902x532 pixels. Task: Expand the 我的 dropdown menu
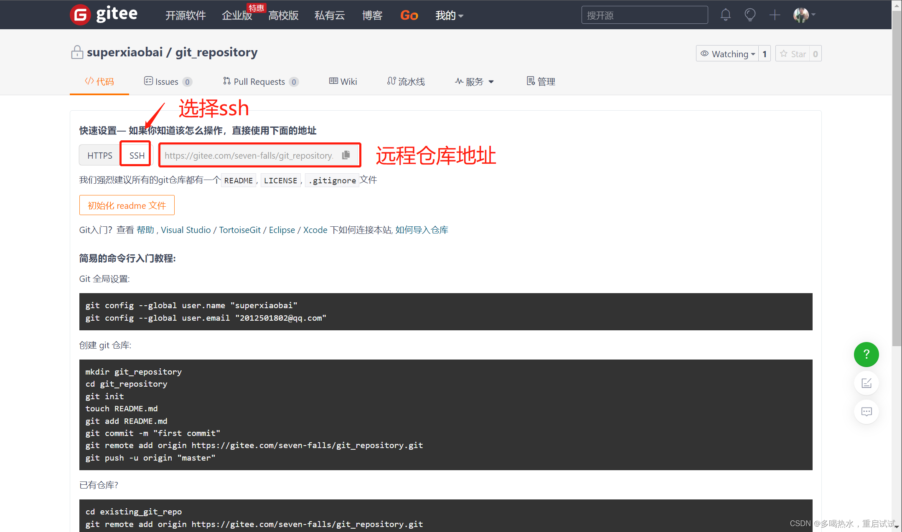click(x=449, y=15)
